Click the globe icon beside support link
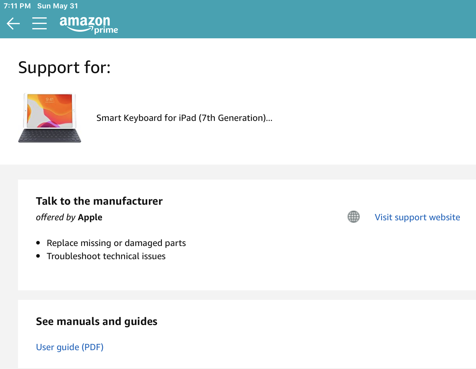Screen dimensions: 476x369 353,217
